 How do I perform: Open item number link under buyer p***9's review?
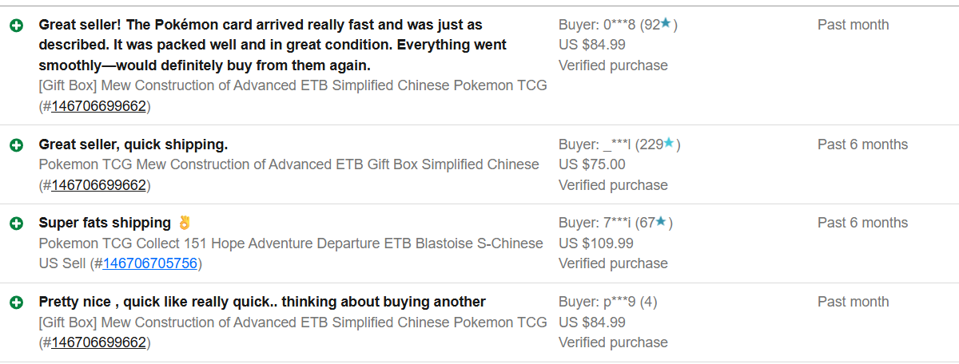[x=98, y=342]
